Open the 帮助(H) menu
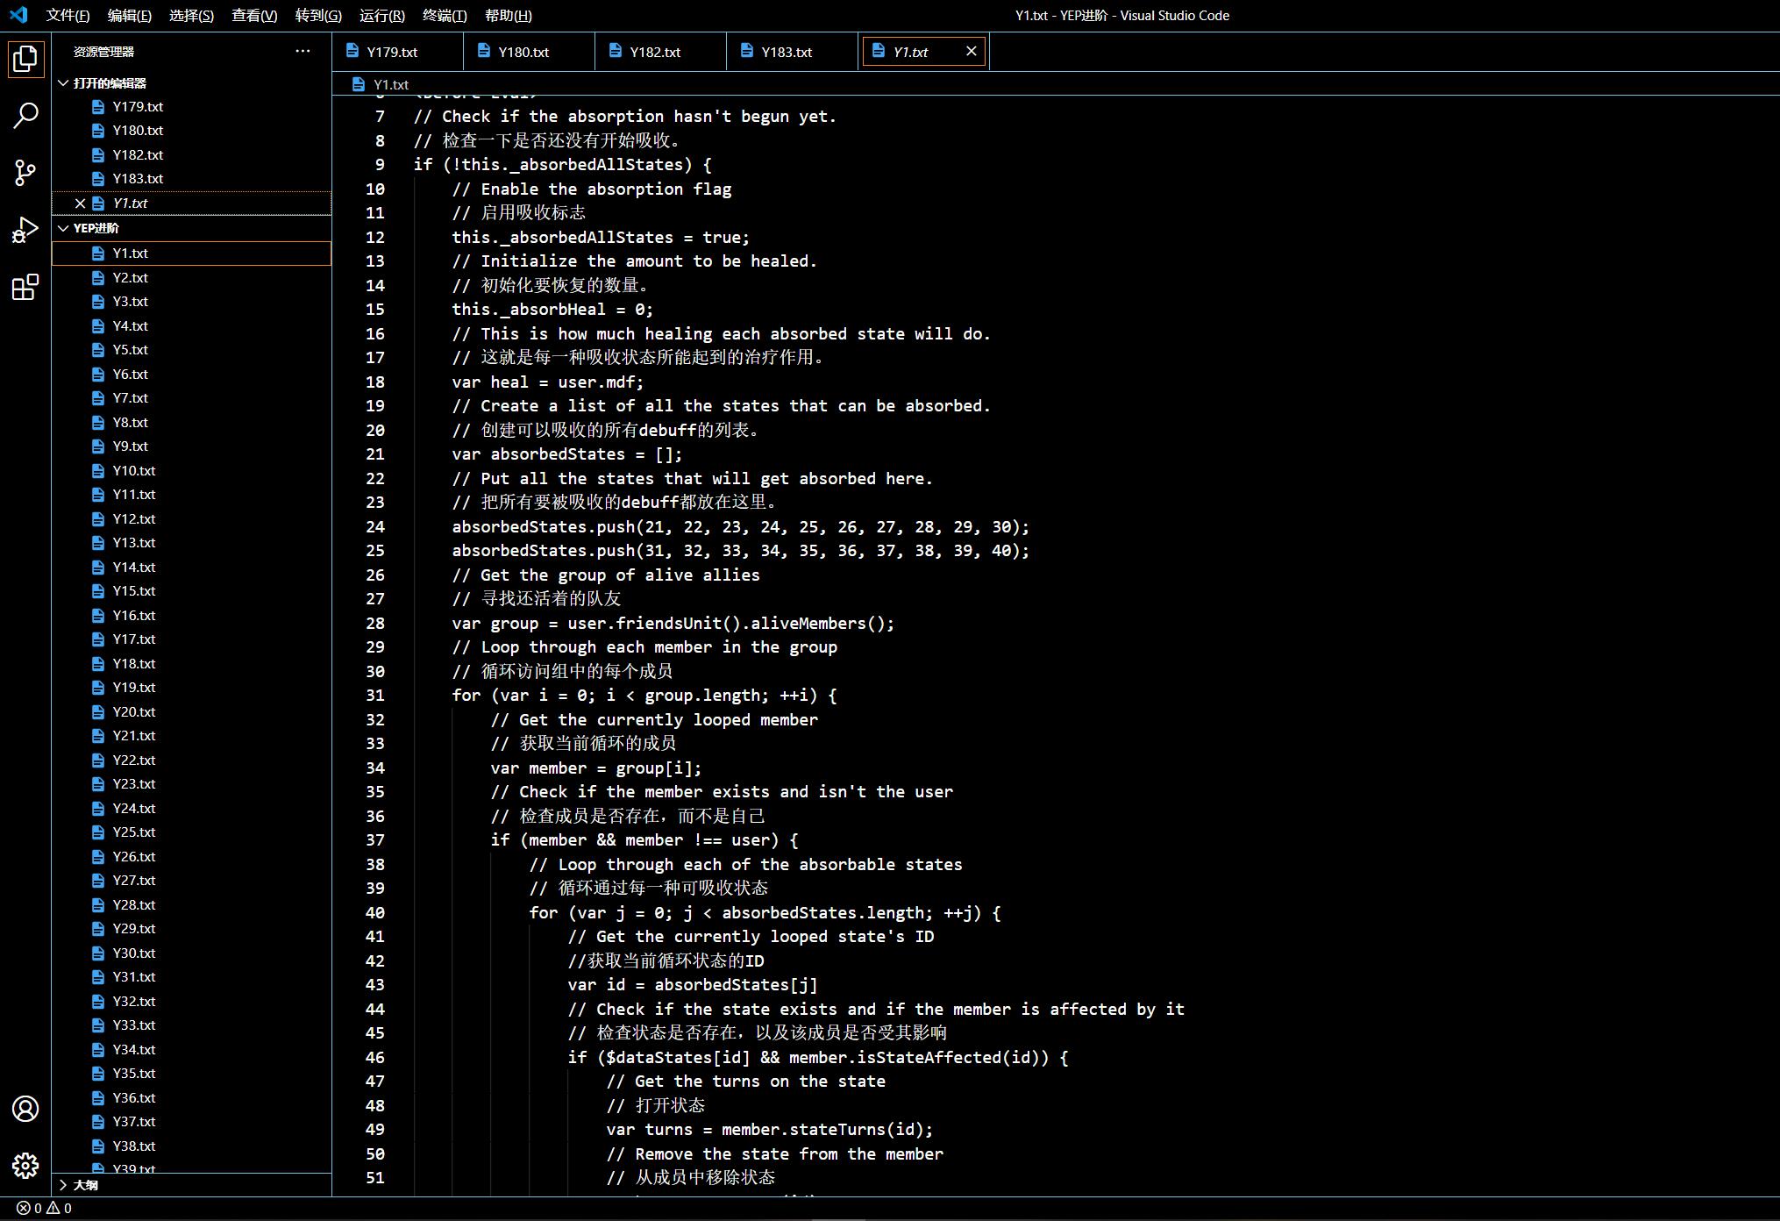This screenshot has width=1780, height=1221. coord(509,15)
